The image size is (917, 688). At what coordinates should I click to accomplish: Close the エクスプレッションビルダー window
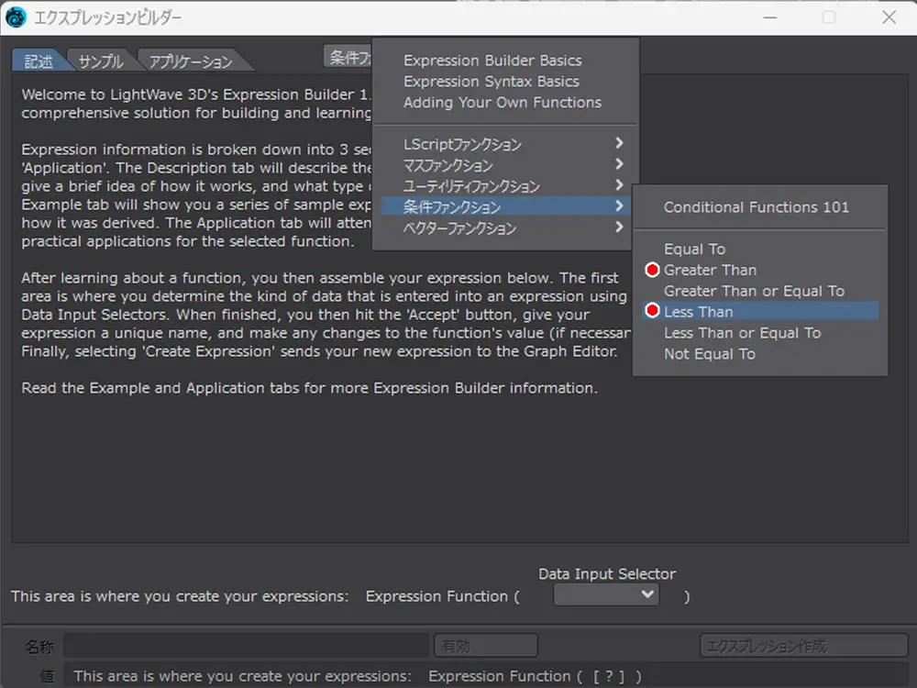[889, 17]
